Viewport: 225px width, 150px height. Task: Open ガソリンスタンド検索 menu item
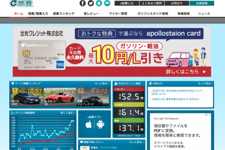(x=153, y=13)
